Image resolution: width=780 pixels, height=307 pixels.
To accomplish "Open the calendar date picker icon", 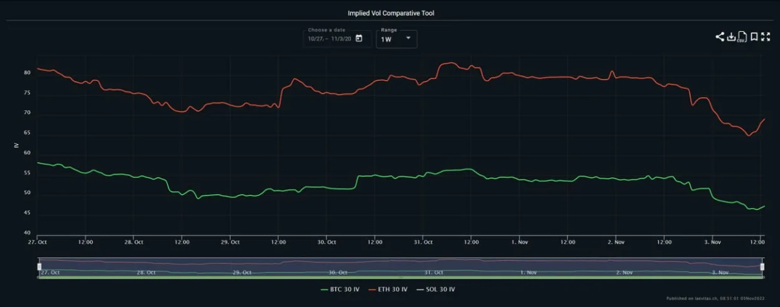I will (359, 38).
